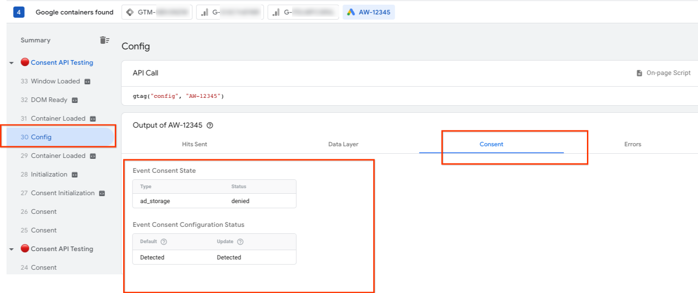Select event 28 Initialization

tap(49, 174)
